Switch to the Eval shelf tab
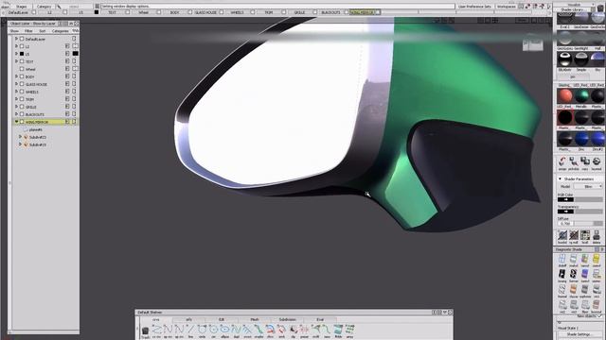Image resolution: width=606 pixels, height=340 pixels. click(x=320, y=319)
